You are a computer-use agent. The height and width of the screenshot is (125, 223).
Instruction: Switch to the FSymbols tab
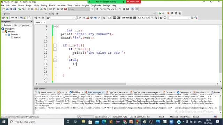[x=24, y=25]
